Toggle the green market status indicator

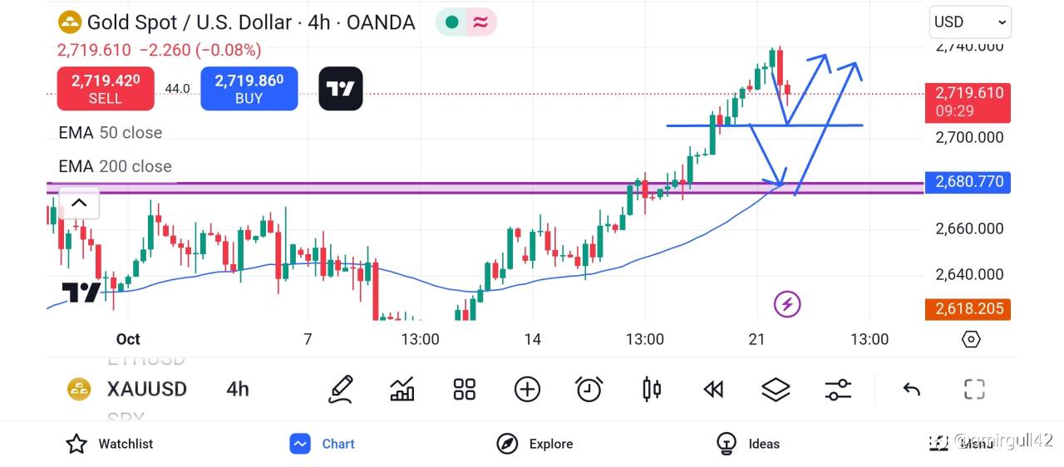pyautogui.click(x=452, y=22)
